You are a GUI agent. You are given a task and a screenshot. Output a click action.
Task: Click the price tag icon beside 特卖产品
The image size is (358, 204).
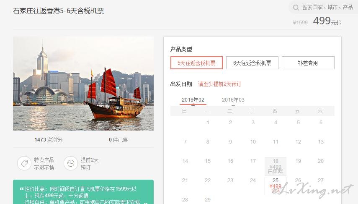[24, 164]
